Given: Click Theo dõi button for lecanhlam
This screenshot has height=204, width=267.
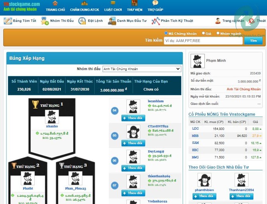Looking at the screenshot, I should coord(133,118).
